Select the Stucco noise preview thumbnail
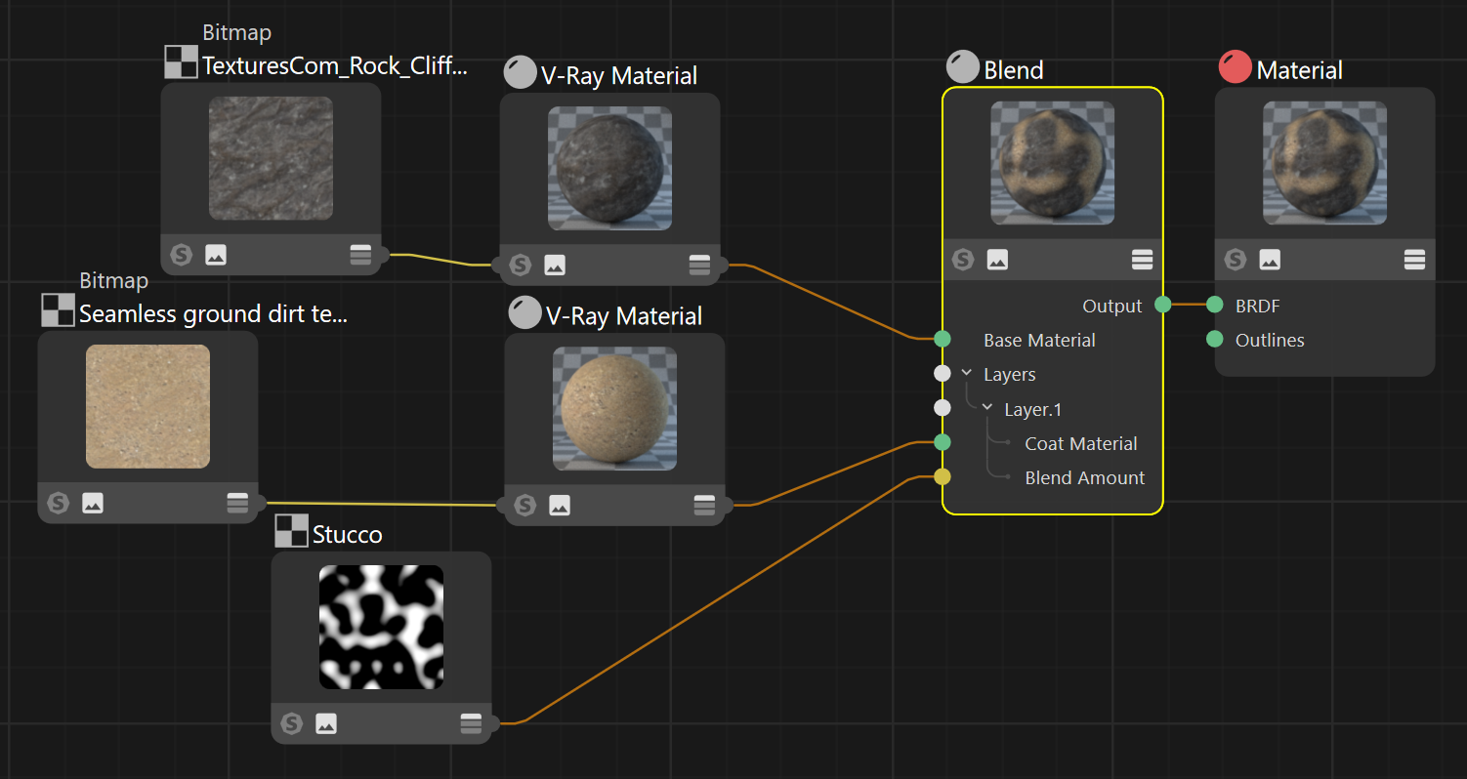This screenshot has width=1467, height=779. click(x=381, y=627)
